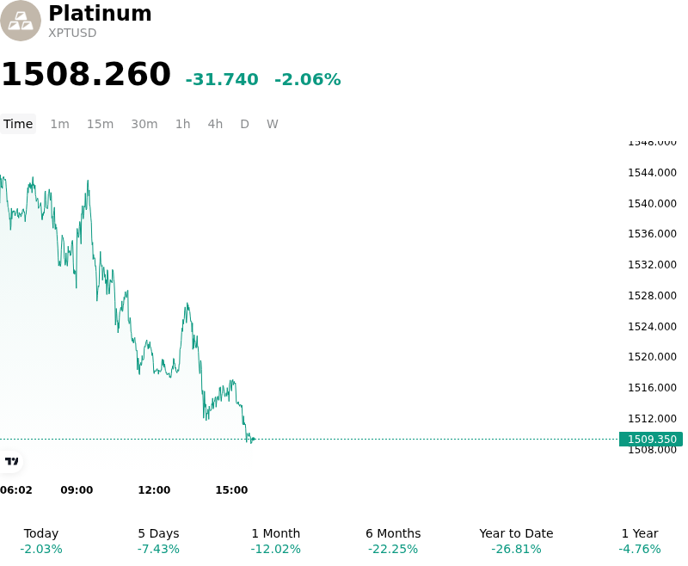688x566 pixels.
Task: Select the D daily interval
Action: click(x=244, y=124)
